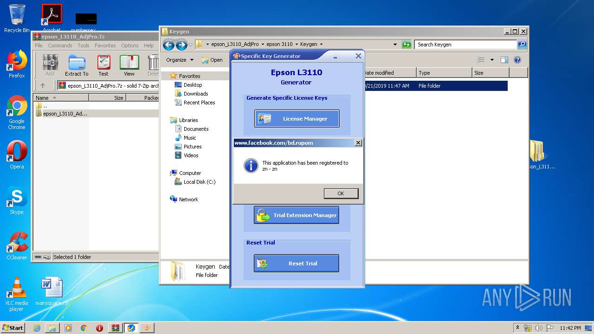The height and width of the screenshot is (334, 594).
Task: Click the blue information icon in dialog
Action: tap(251, 166)
